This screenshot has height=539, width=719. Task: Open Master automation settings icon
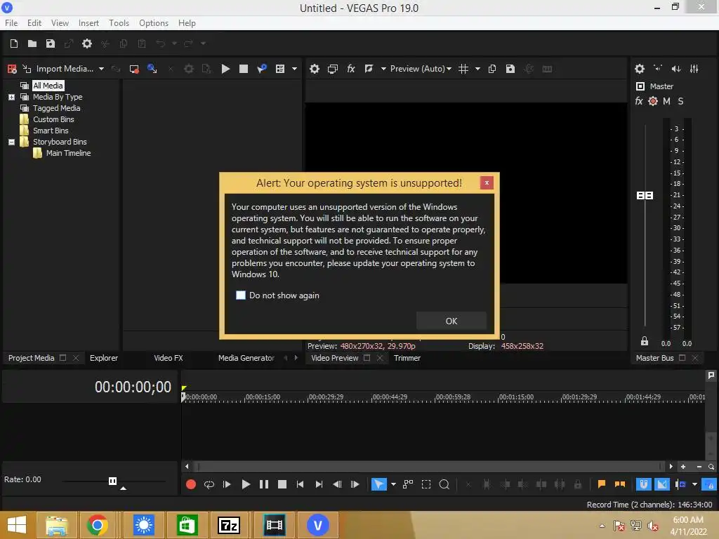pyautogui.click(x=653, y=101)
